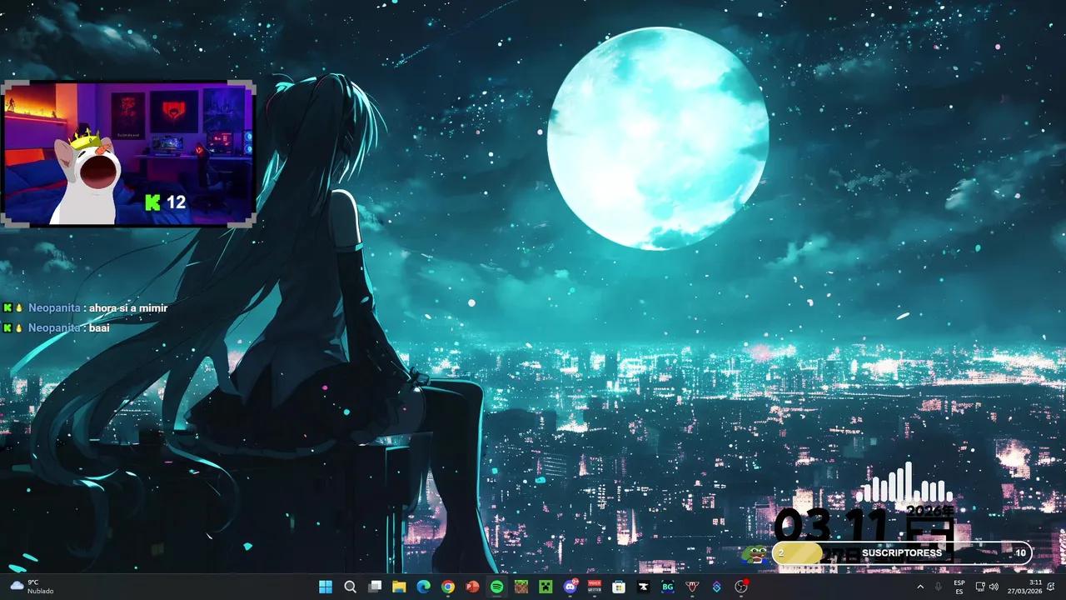Screen dimensions: 1066x600
Task: Open the Windows Start menu
Action: pos(326,587)
